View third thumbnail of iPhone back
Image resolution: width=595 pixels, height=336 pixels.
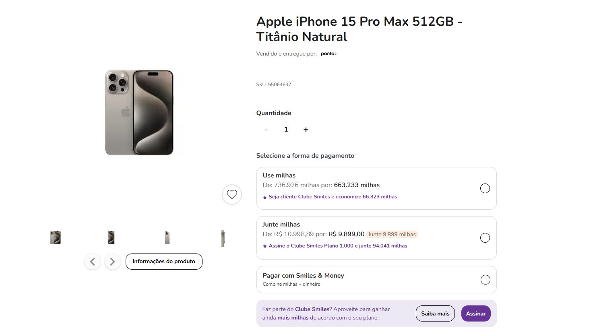click(x=167, y=237)
